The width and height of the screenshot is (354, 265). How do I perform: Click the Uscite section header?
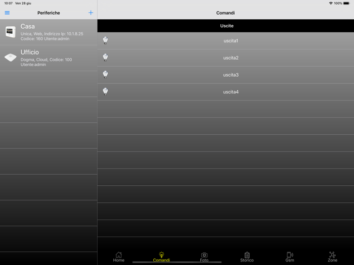click(x=226, y=26)
